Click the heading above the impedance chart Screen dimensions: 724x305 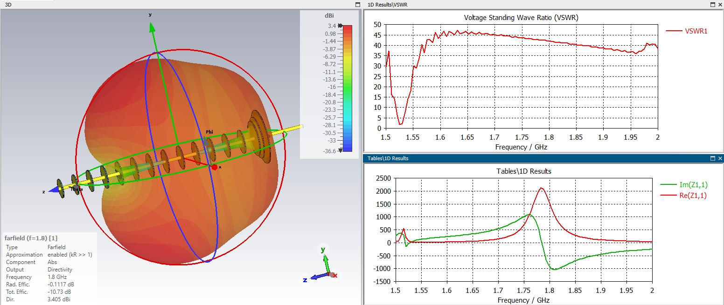coord(523,171)
